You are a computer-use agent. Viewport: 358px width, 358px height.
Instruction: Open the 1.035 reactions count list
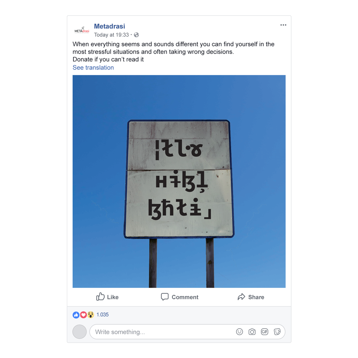(102, 315)
